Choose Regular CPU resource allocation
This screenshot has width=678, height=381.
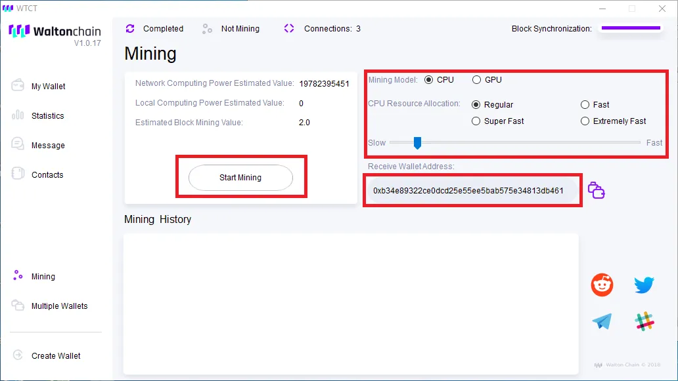pyautogui.click(x=476, y=104)
